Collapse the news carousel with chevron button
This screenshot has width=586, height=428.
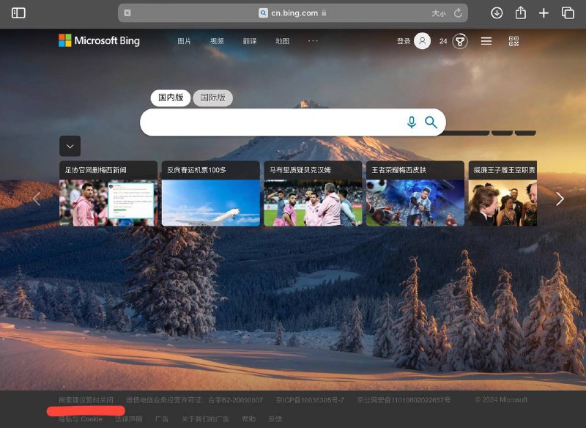[x=70, y=146]
